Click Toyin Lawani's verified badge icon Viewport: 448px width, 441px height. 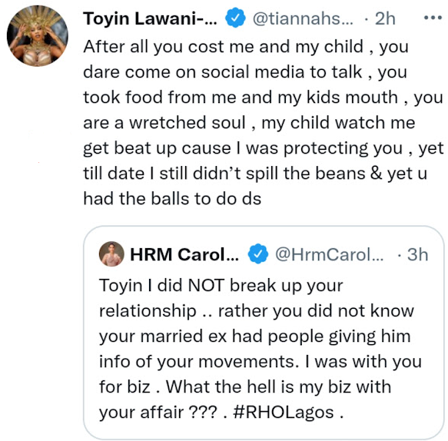tap(235, 18)
